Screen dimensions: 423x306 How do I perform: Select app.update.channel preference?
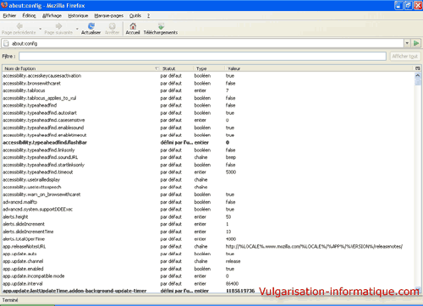pyautogui.click(x=208, y=261)
